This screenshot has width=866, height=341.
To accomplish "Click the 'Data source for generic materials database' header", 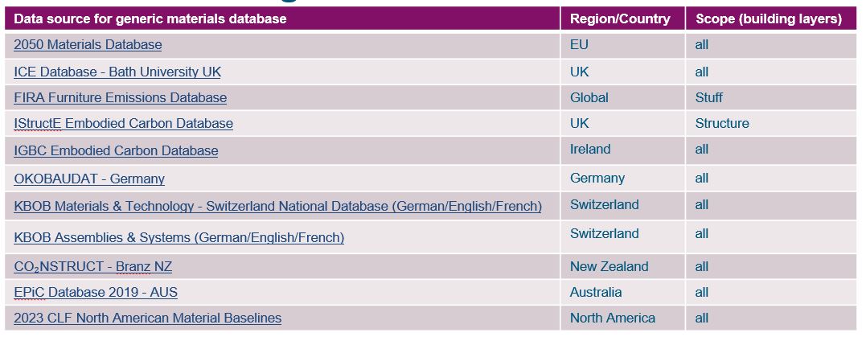I will [150, 18].
